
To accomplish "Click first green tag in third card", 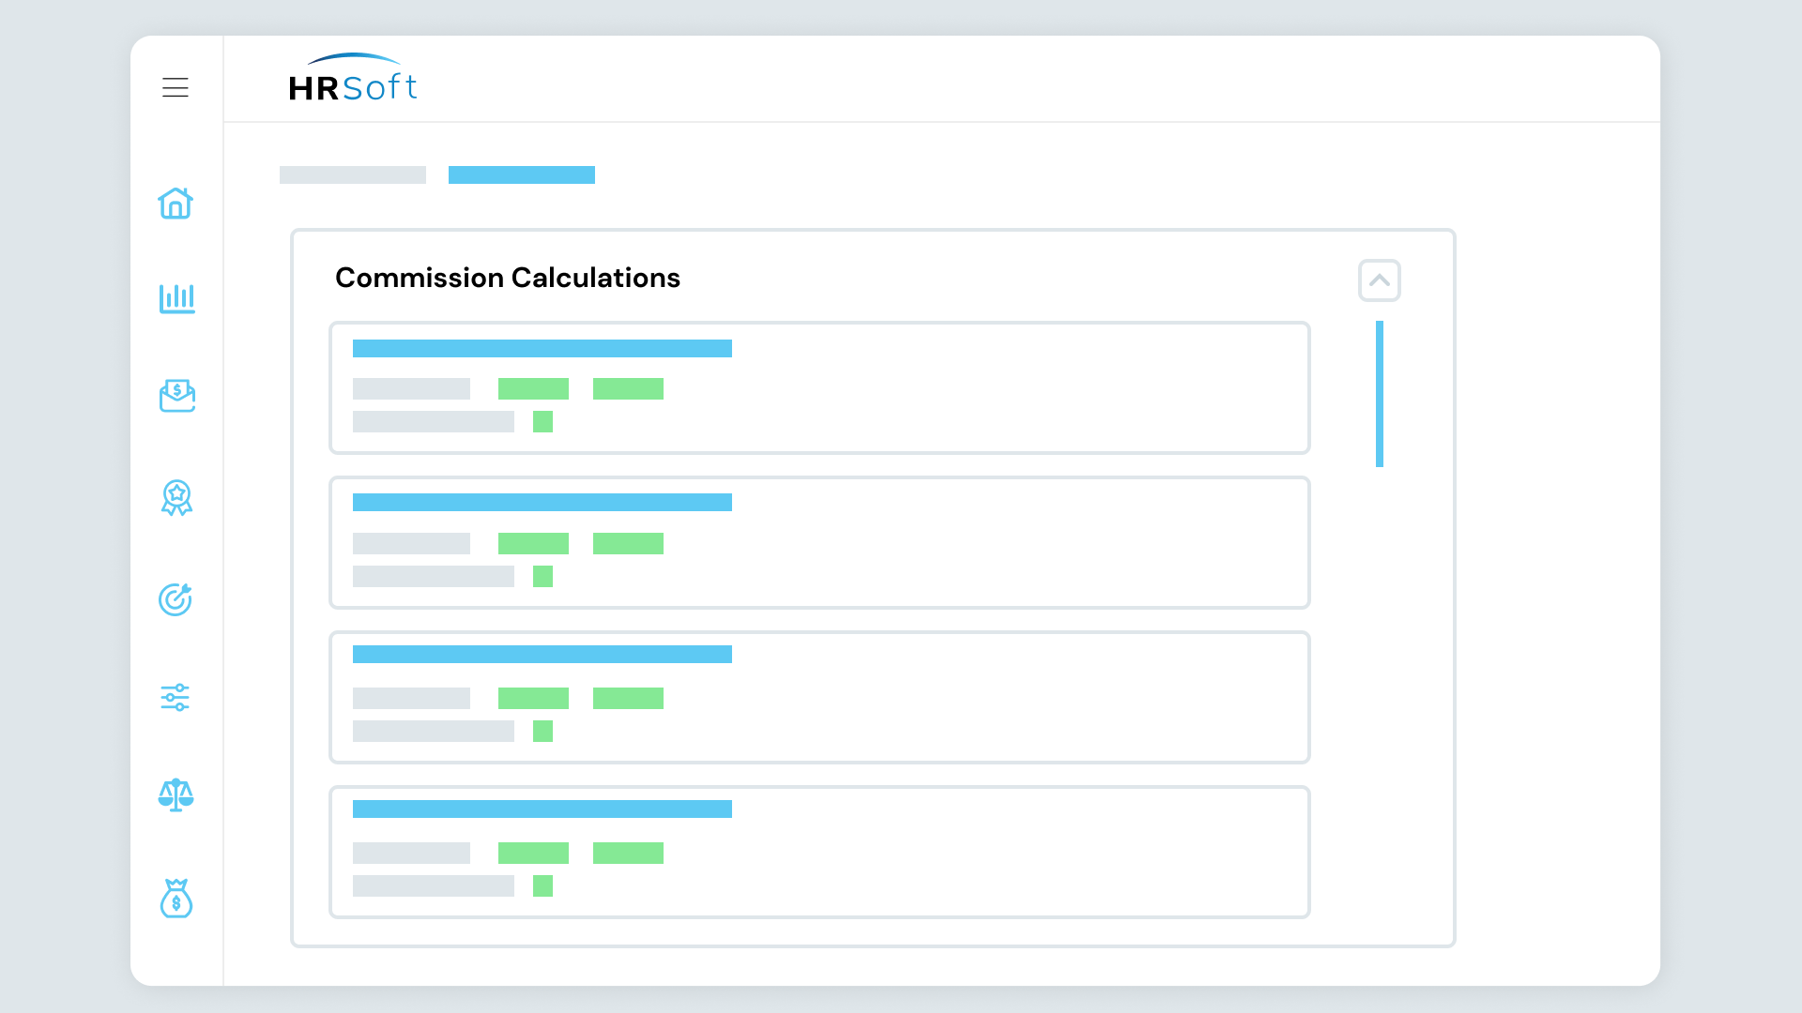I will 533,698.
